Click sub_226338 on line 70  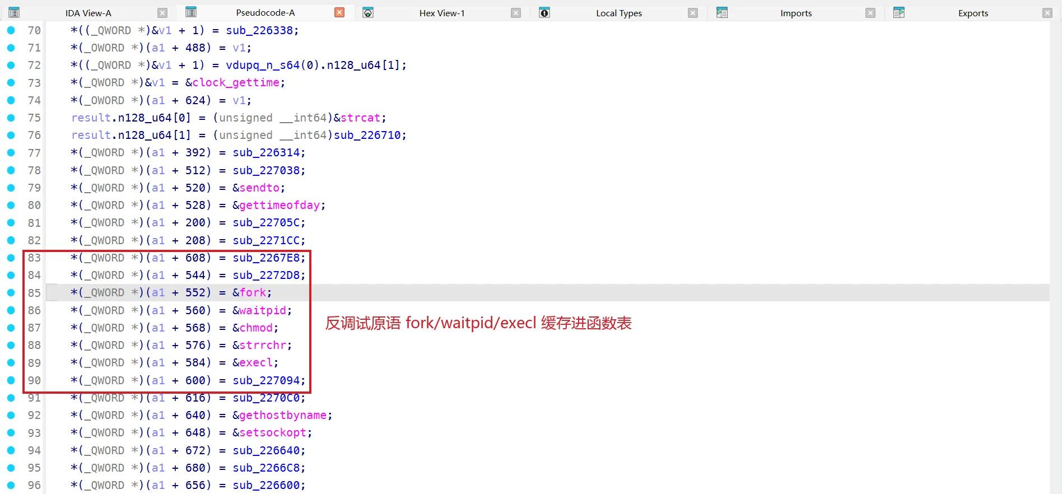coord(259,31)
